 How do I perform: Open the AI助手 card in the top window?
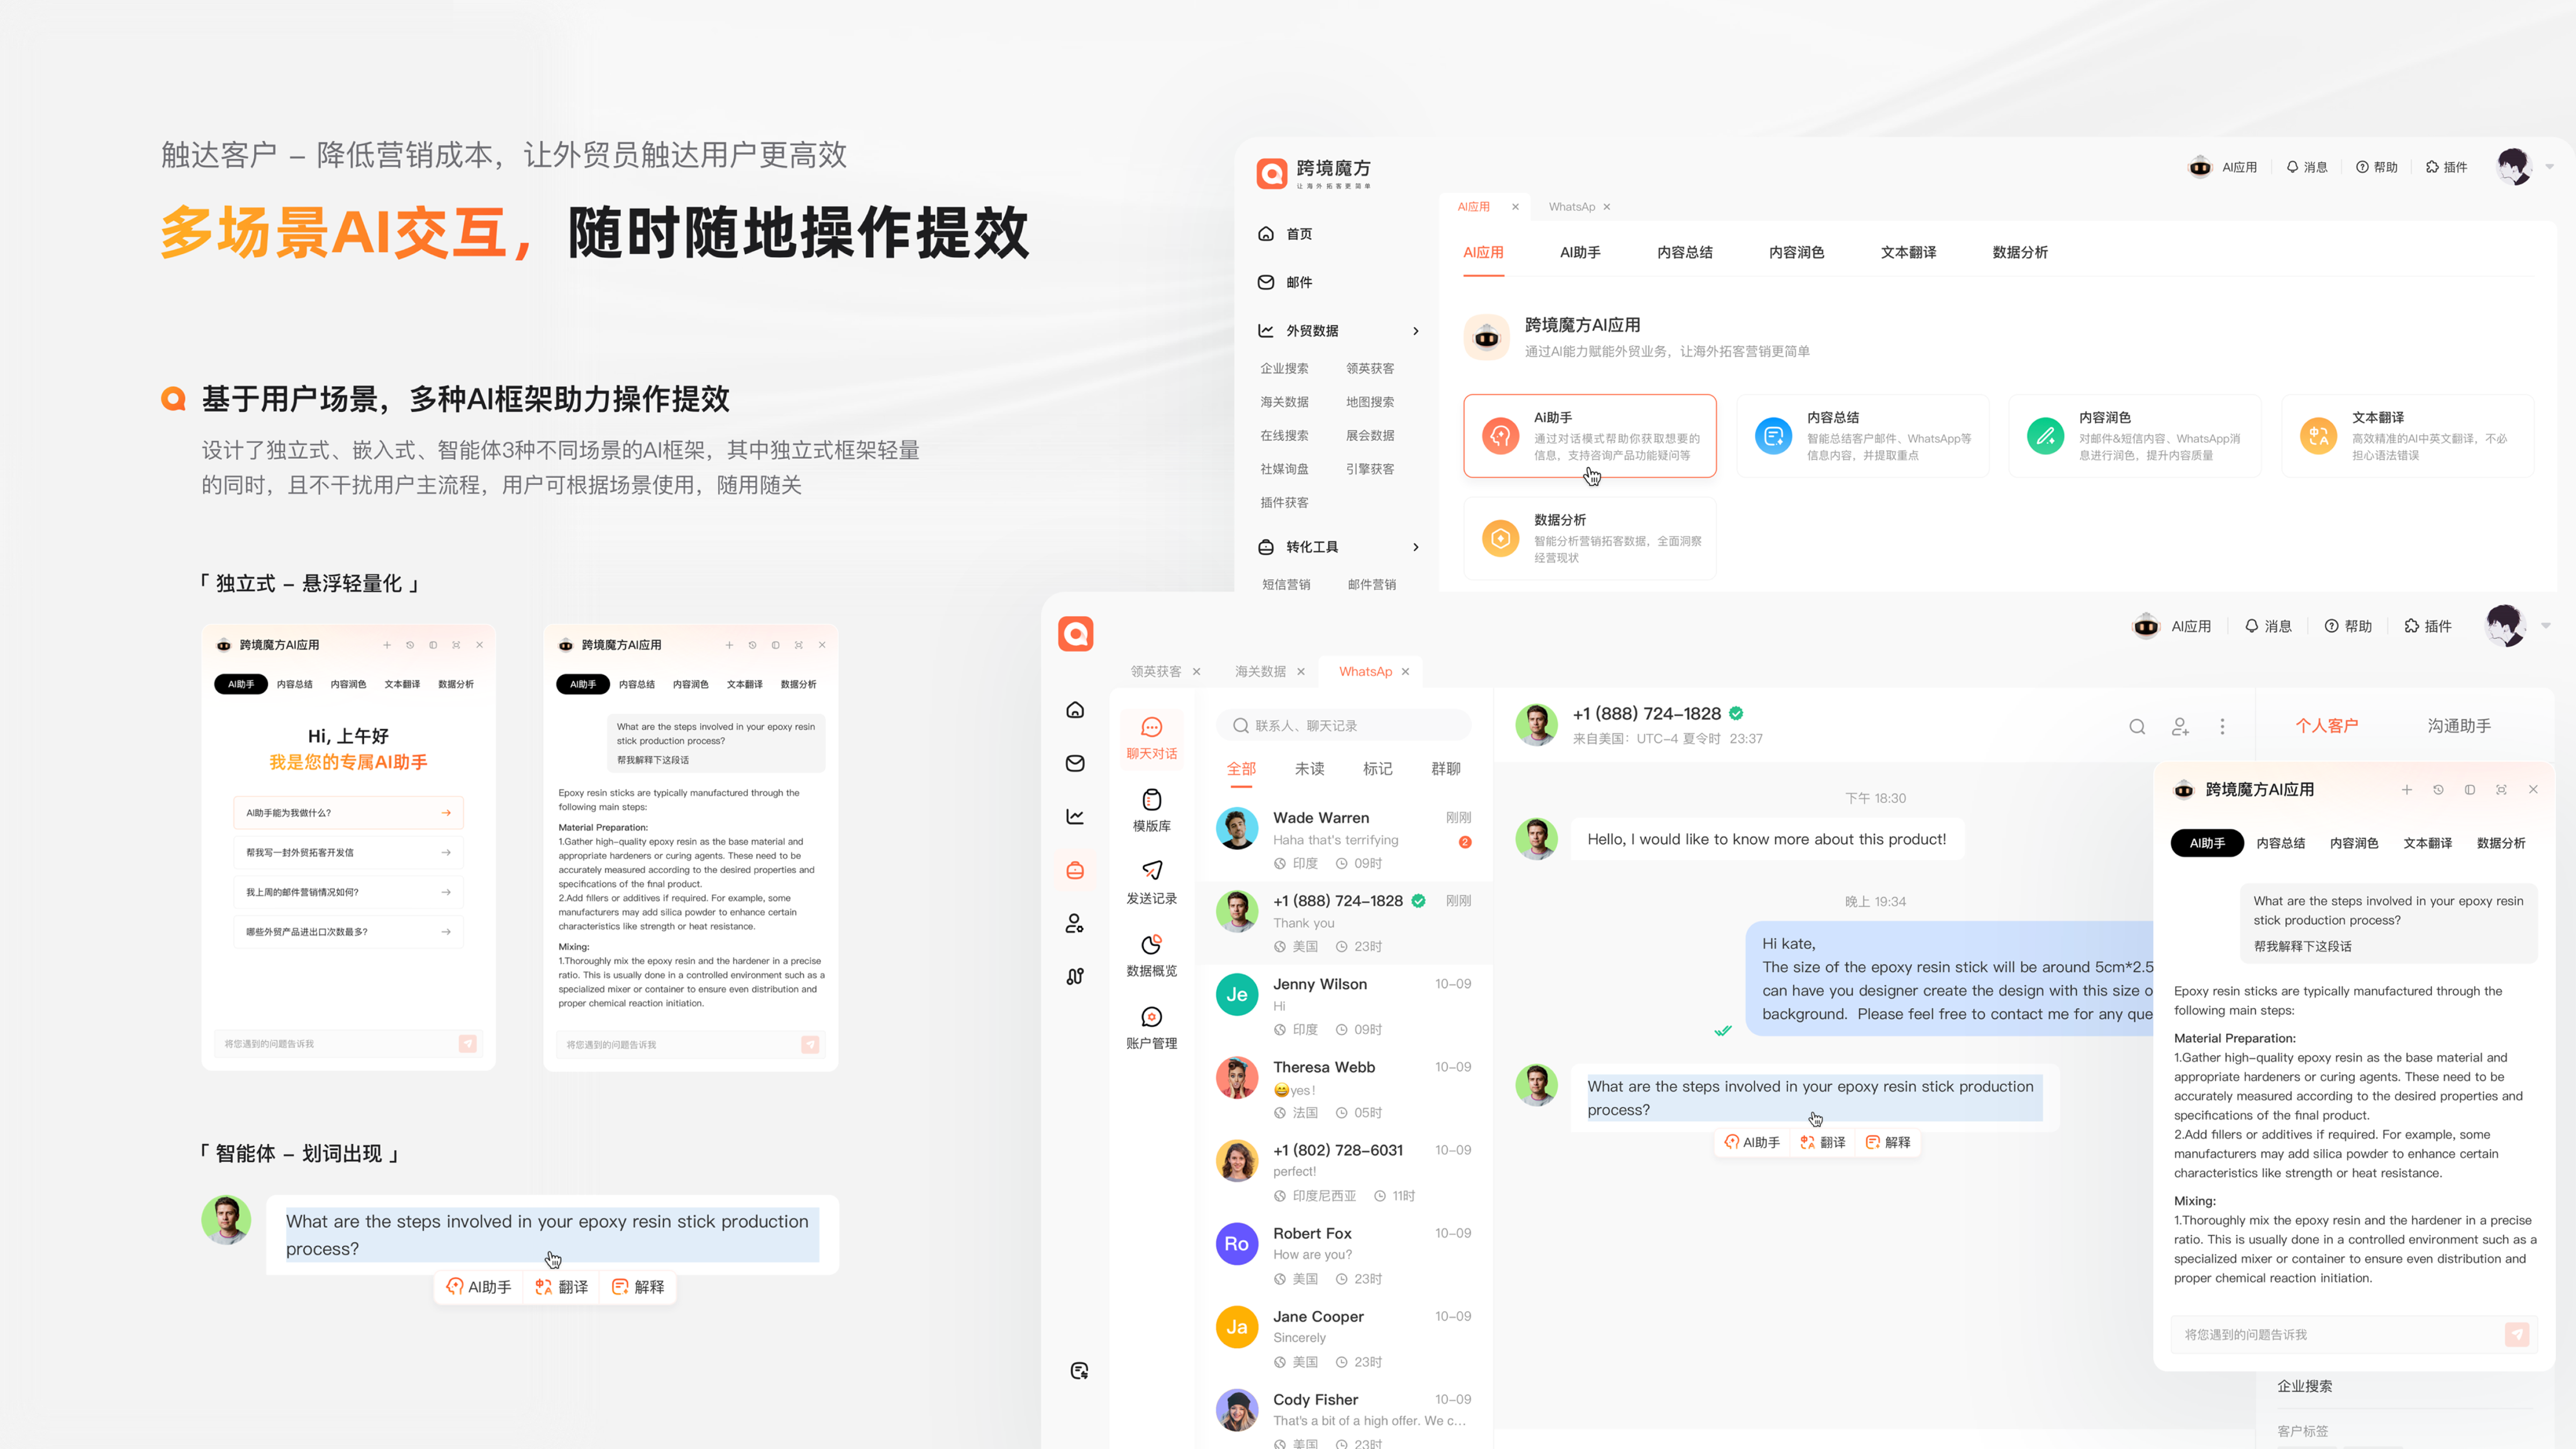(1589, 436)
